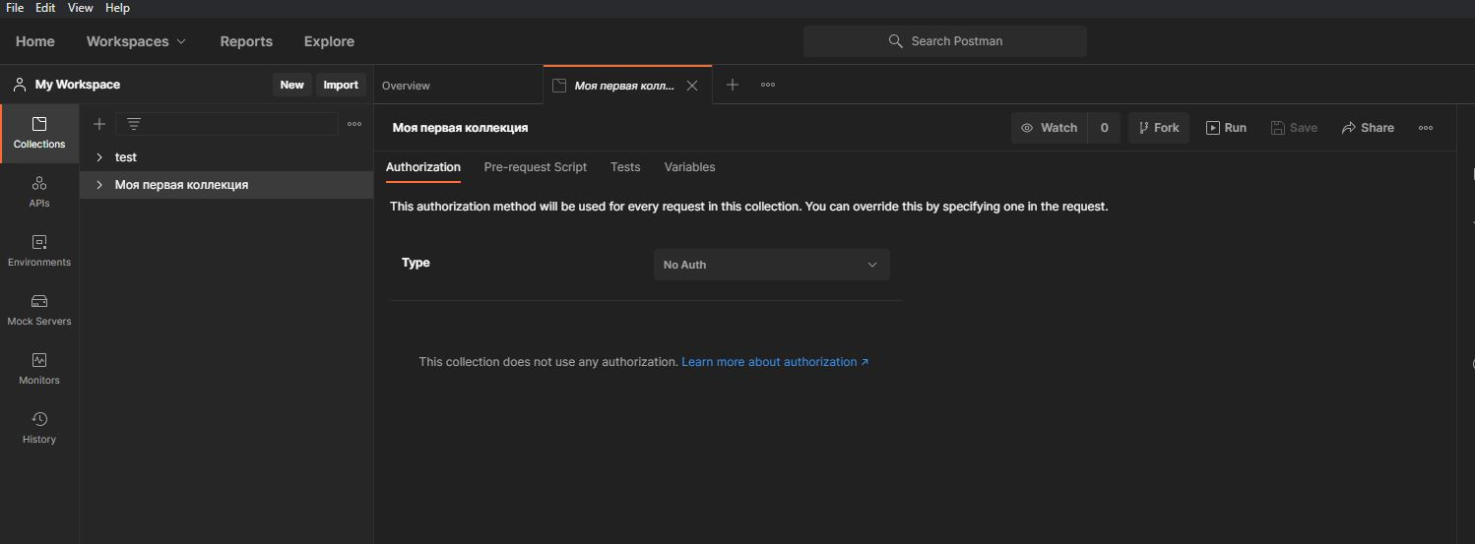Fork the collection
The width and height of the screenshot is (1475, 544).
(1159, 128)
